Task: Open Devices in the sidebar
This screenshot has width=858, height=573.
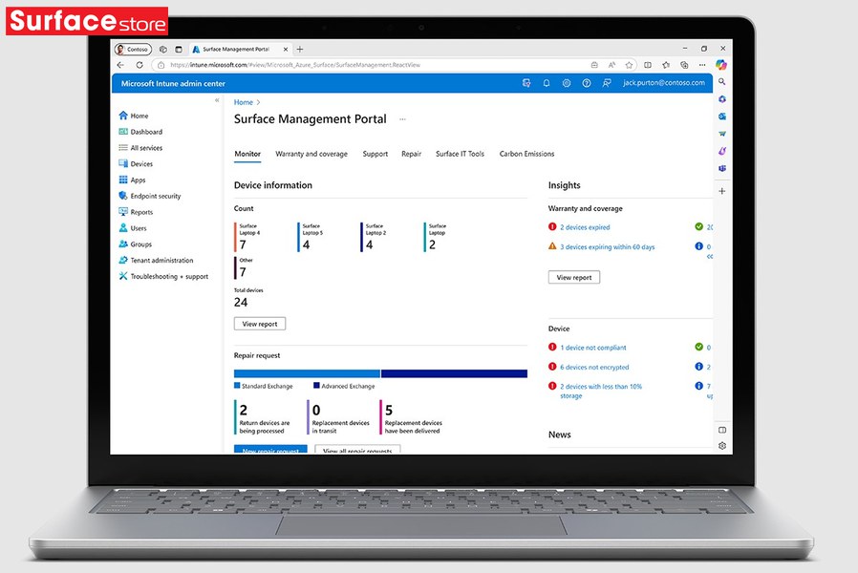Action: pyautogui.click(x=136, y=164)
